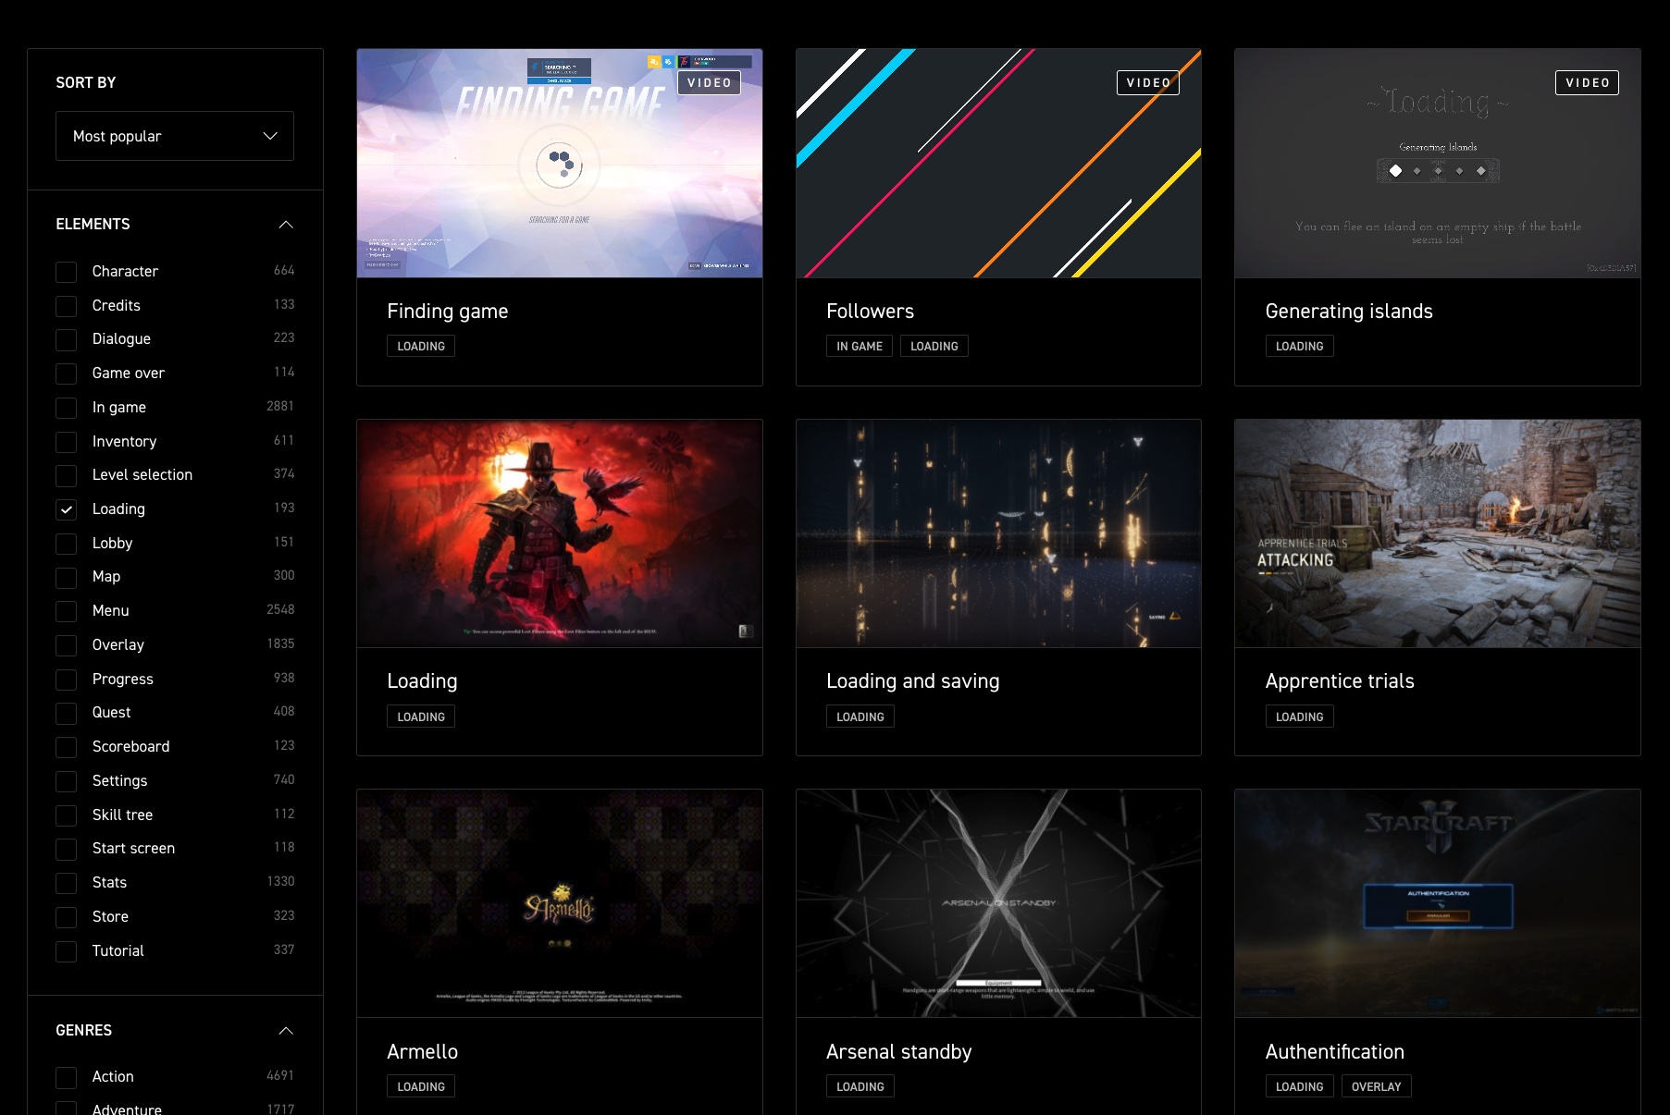Collapse the Elements filter section
The height and width of the screenshot is (1115, 1670).
286,225
